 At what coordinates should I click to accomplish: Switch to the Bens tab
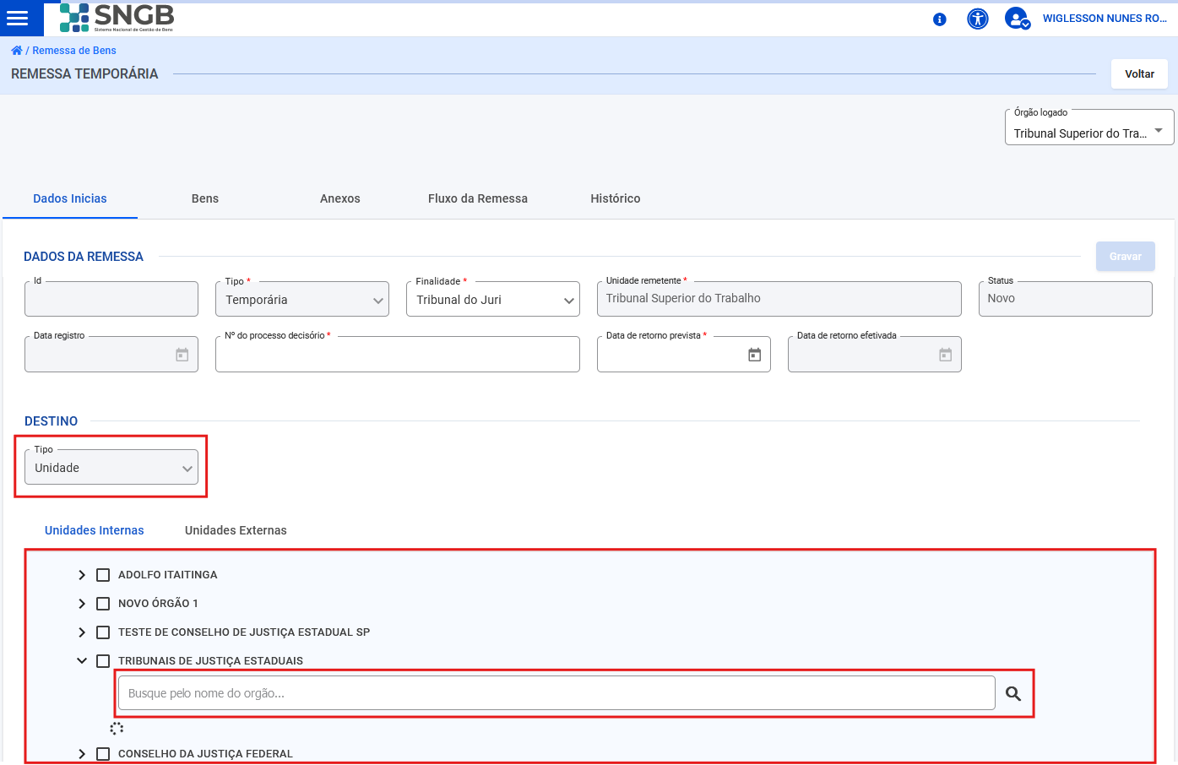point(205,198)
